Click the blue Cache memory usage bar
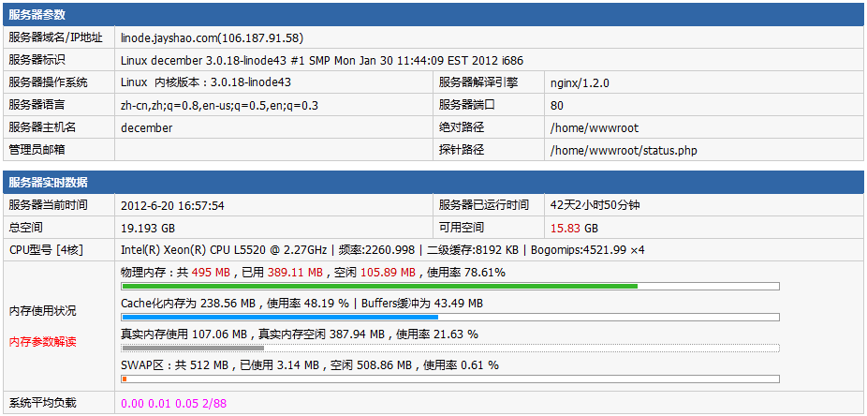867x416 pixels. coord(281,317)
